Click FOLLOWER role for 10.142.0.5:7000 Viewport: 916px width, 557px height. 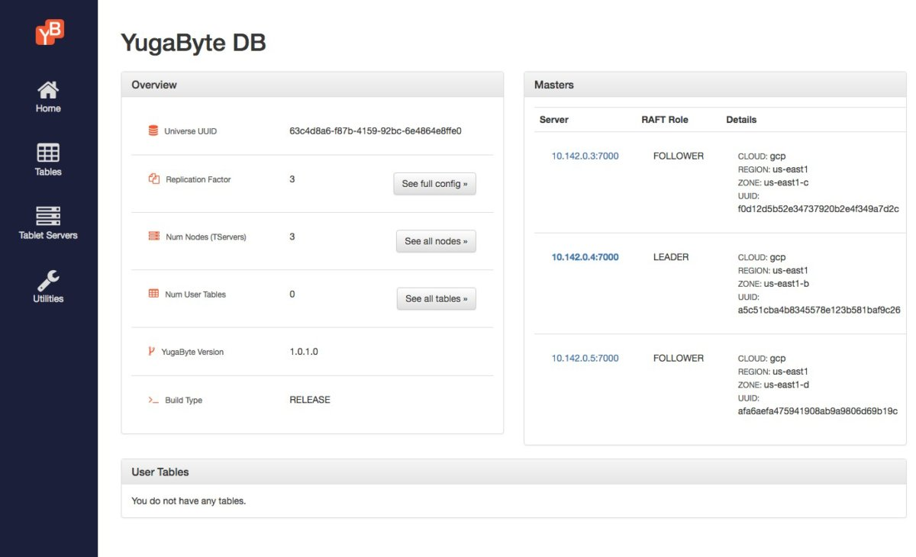coord(679,358)
